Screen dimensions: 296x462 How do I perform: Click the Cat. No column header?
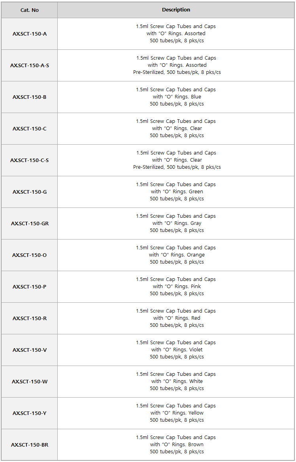pos(30,10)
